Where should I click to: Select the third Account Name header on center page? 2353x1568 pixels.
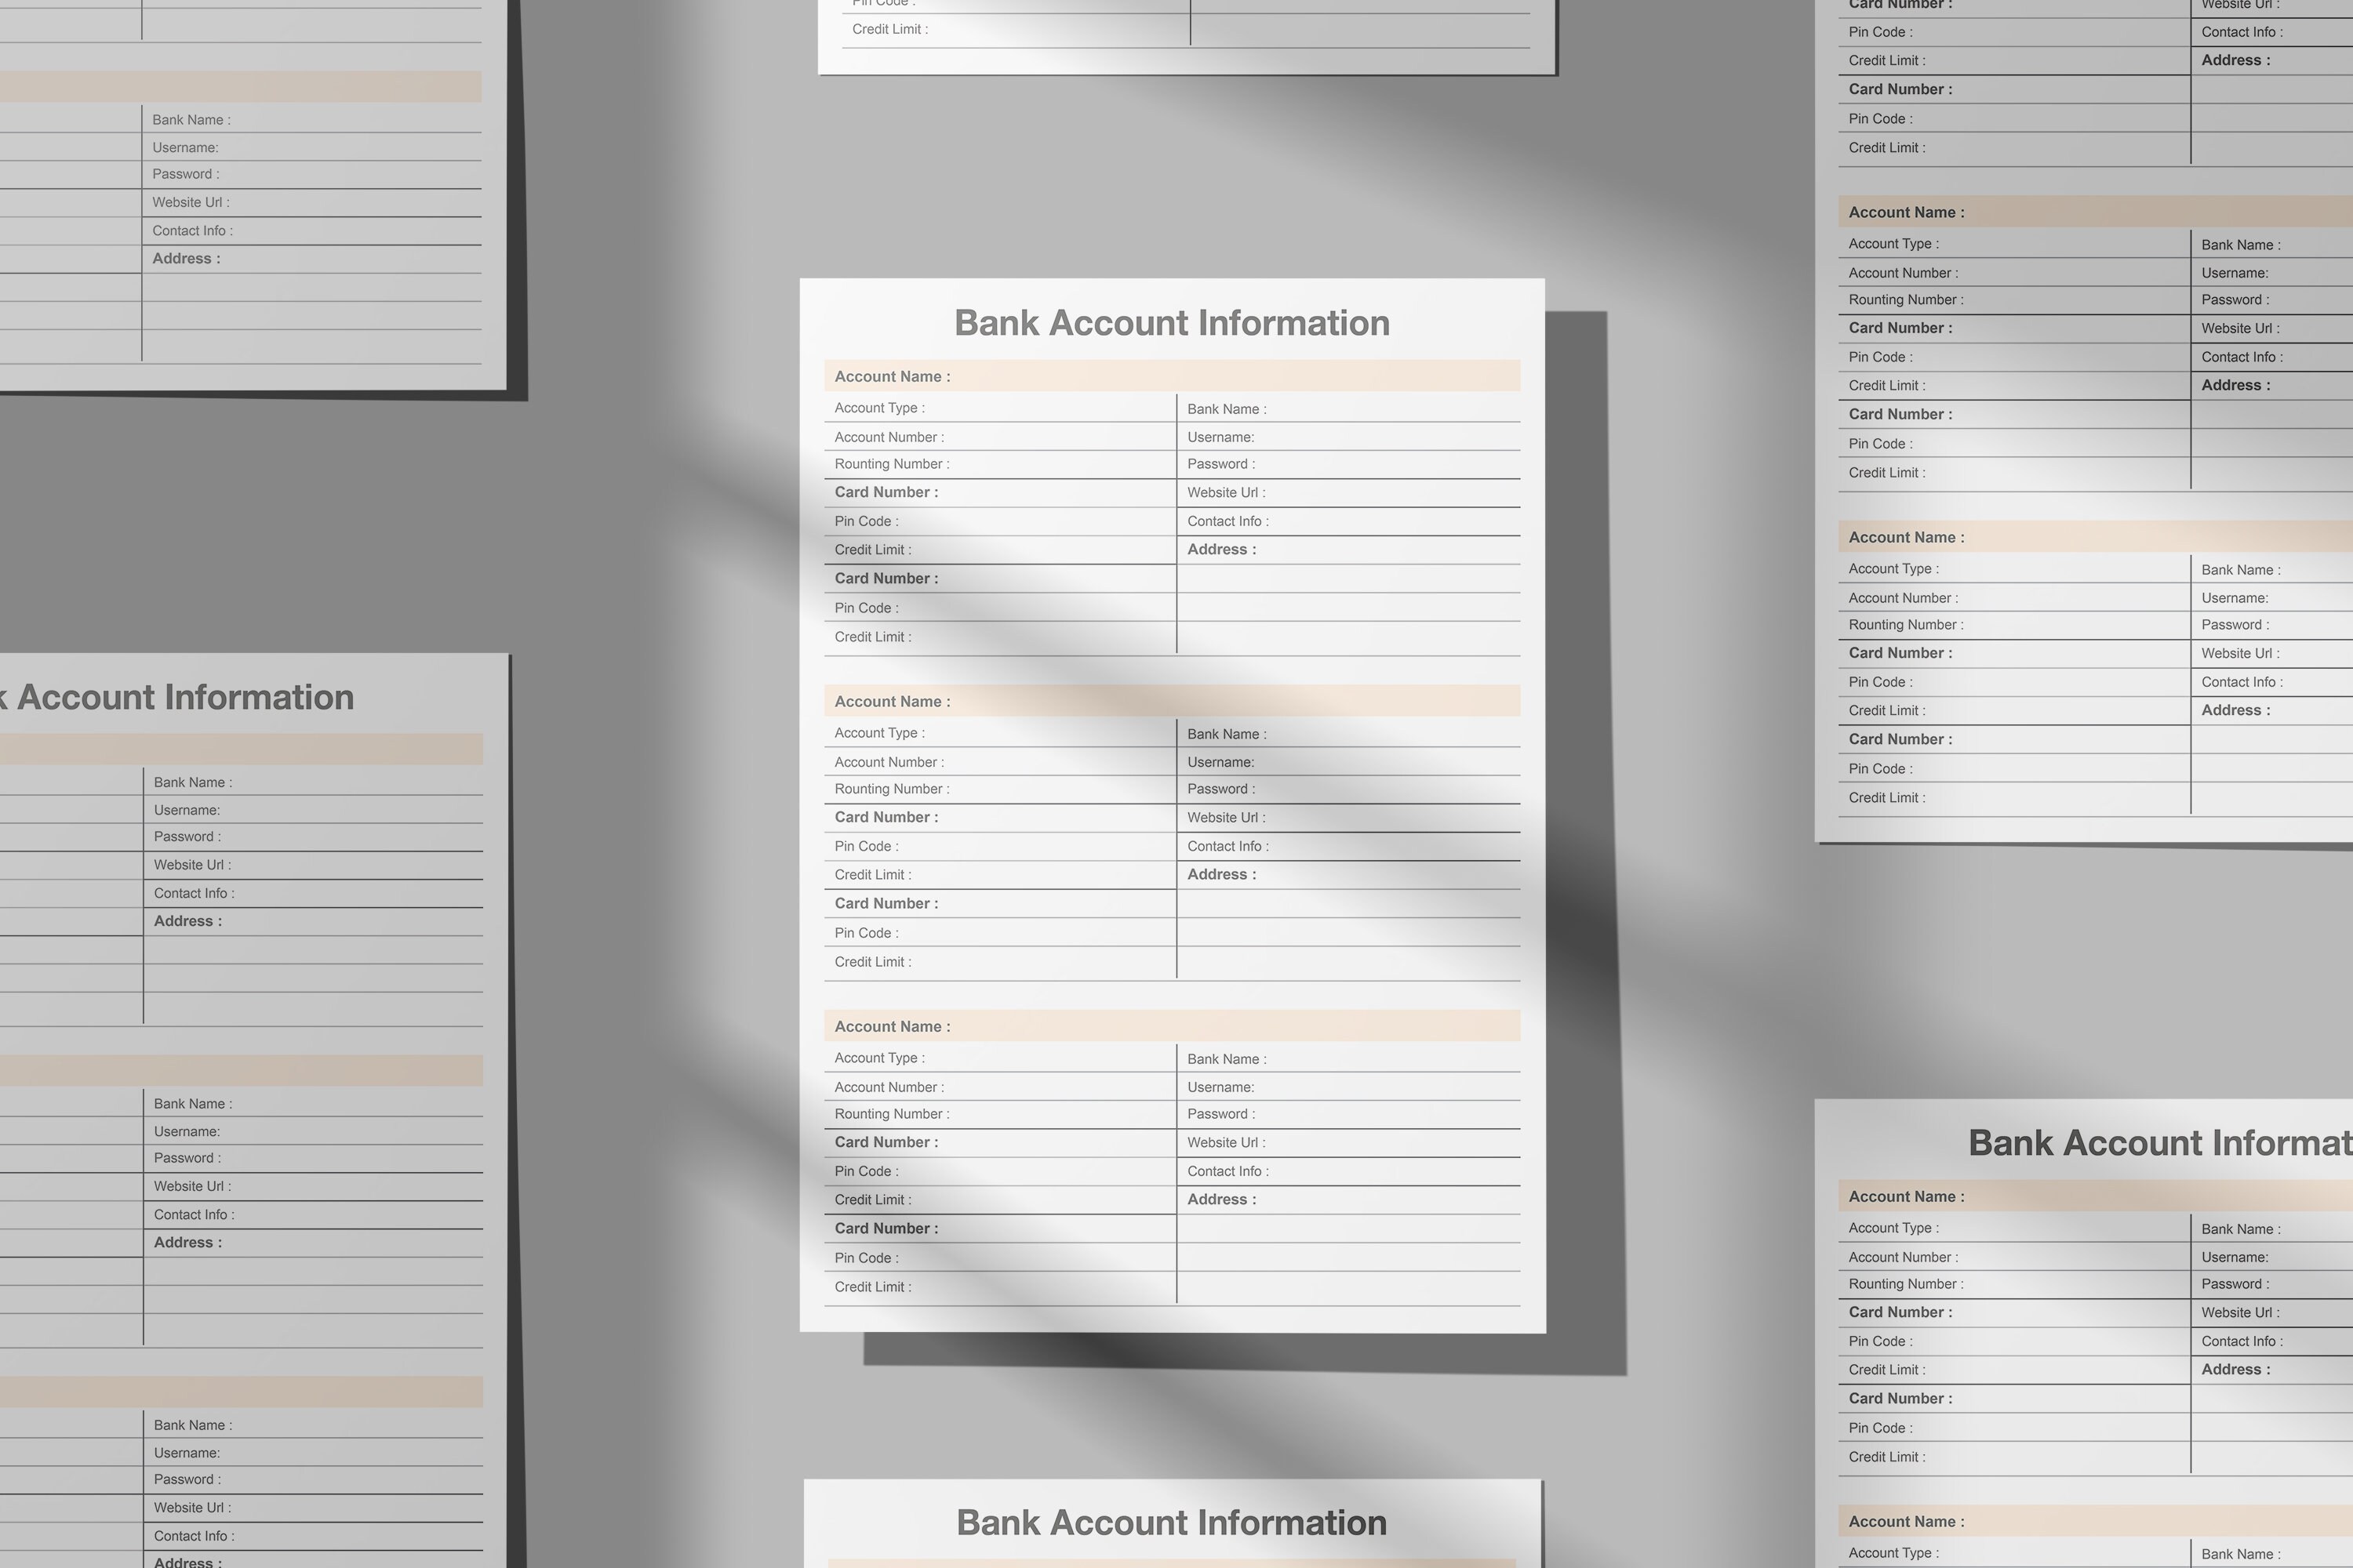(1170, 1025)
